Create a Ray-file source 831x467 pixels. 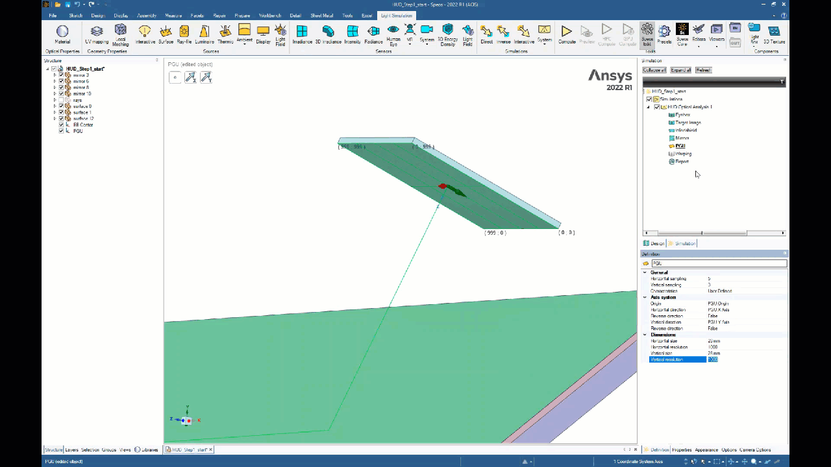184,35
